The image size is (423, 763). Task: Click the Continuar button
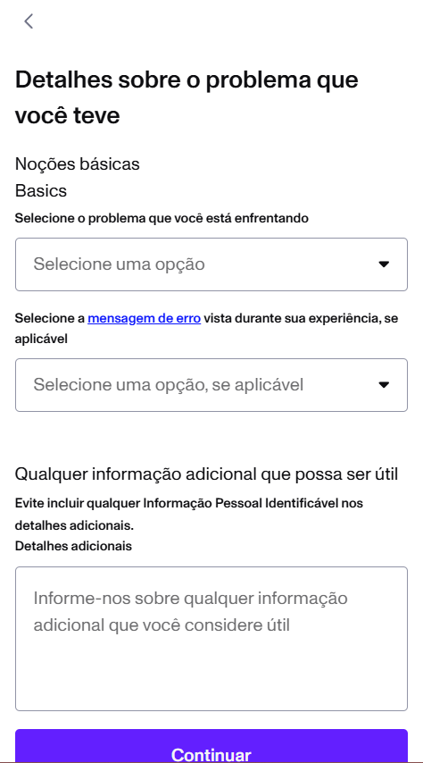pos(211,747)
